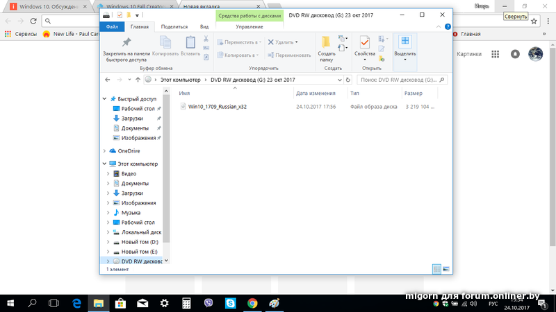556x312 pixels.
Task: Click Копировать в ribbon button
Action: click(x=238, y=55)
